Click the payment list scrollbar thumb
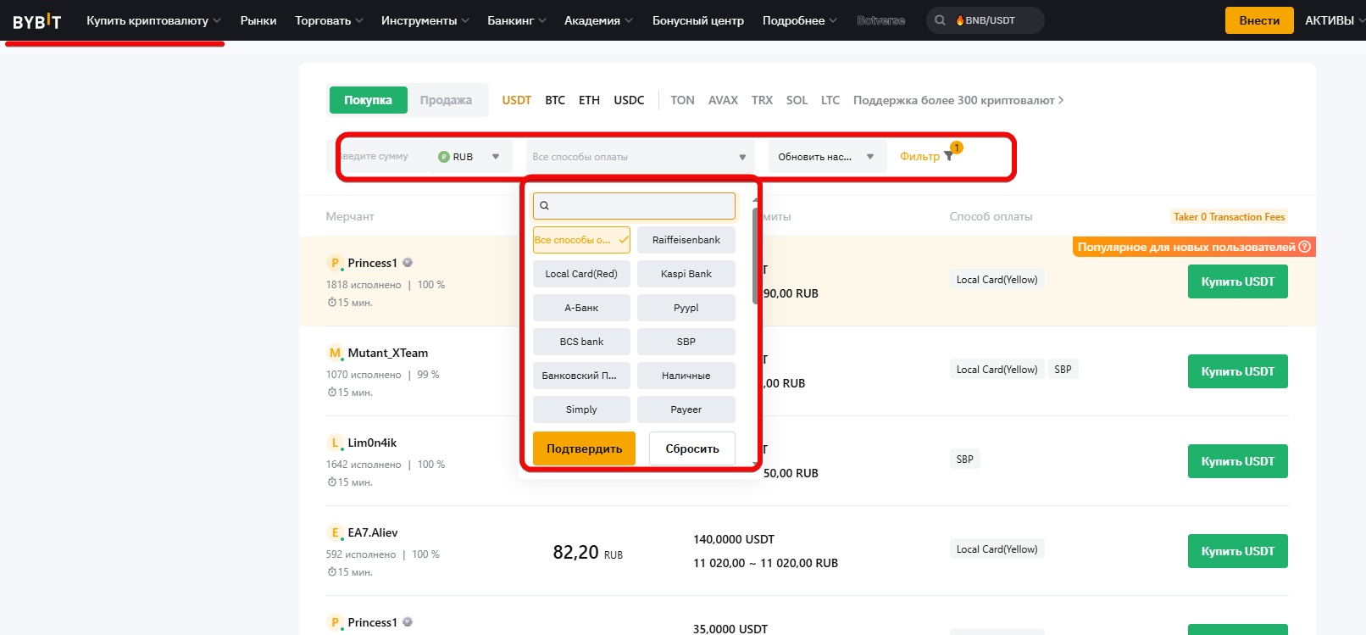 pyautogui.click(x=755, y=256)
